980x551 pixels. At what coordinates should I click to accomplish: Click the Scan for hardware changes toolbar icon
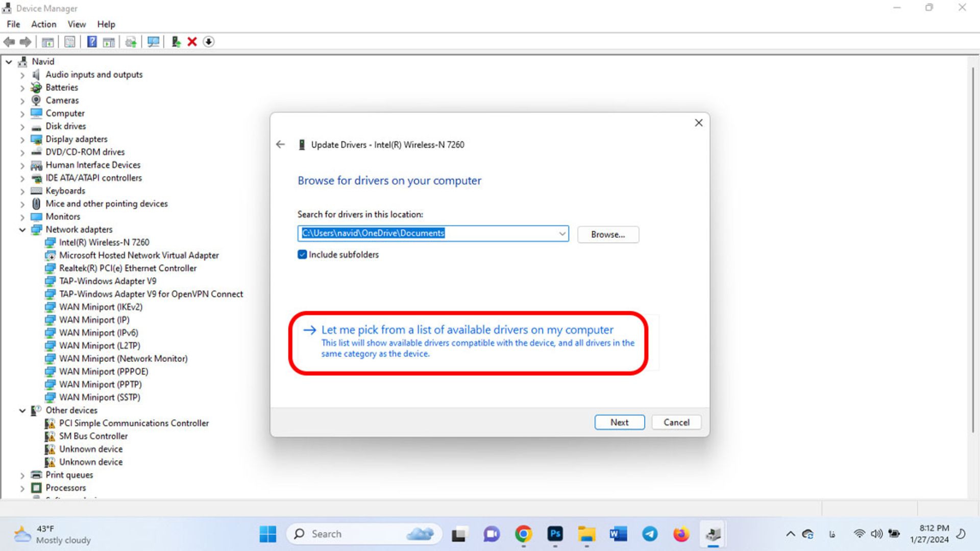tap(153, 42)
